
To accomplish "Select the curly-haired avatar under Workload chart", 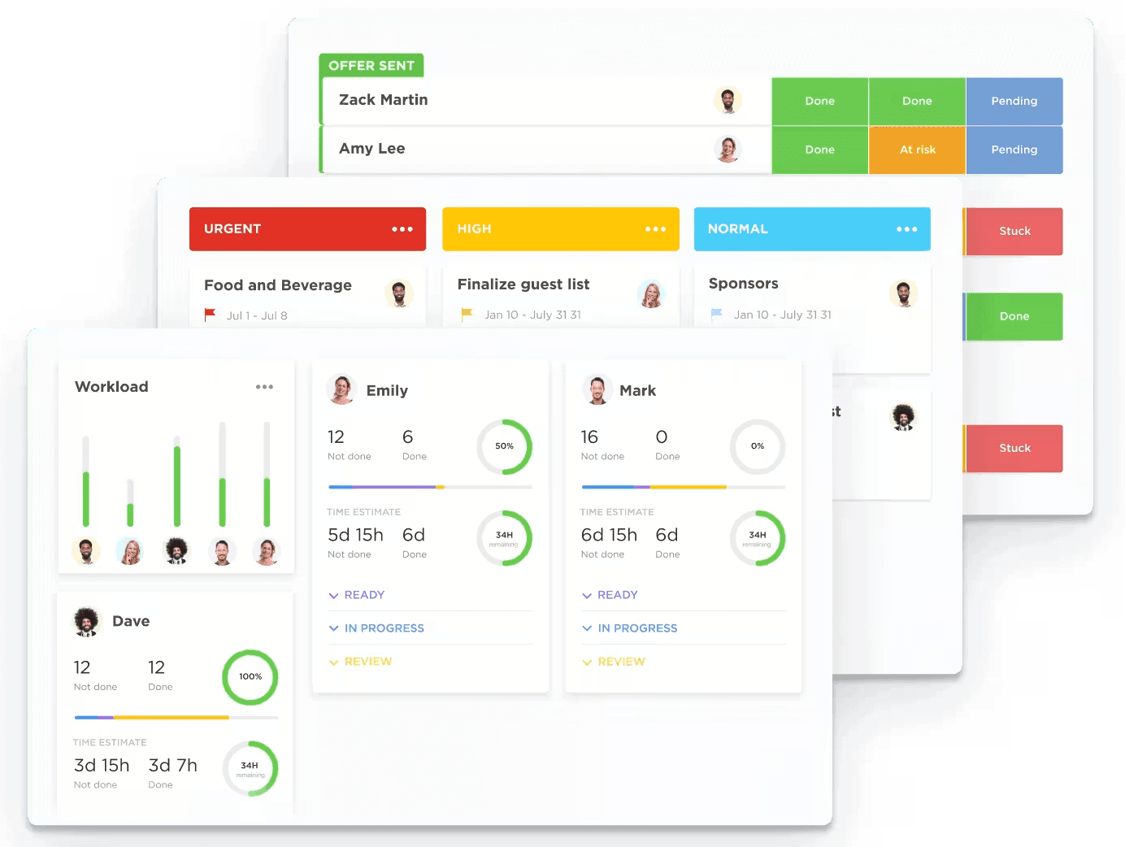I will click(x=176, y=550).
